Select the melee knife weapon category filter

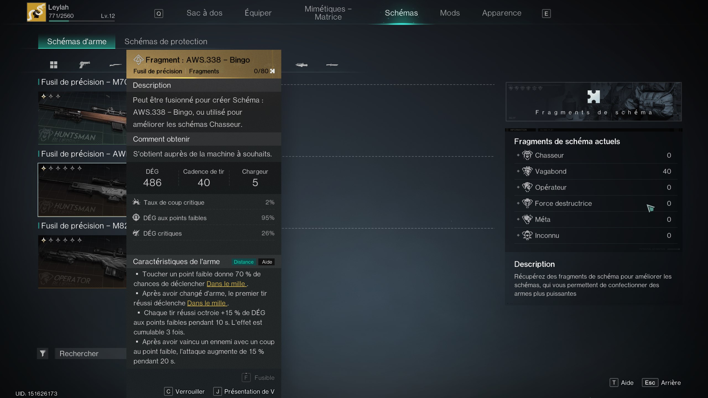[332, 65]
